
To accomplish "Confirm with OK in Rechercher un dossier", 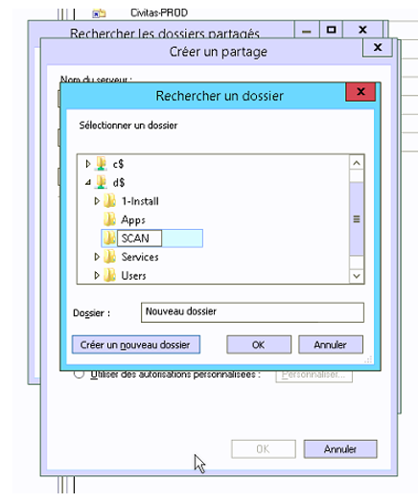I will (259, 345).
